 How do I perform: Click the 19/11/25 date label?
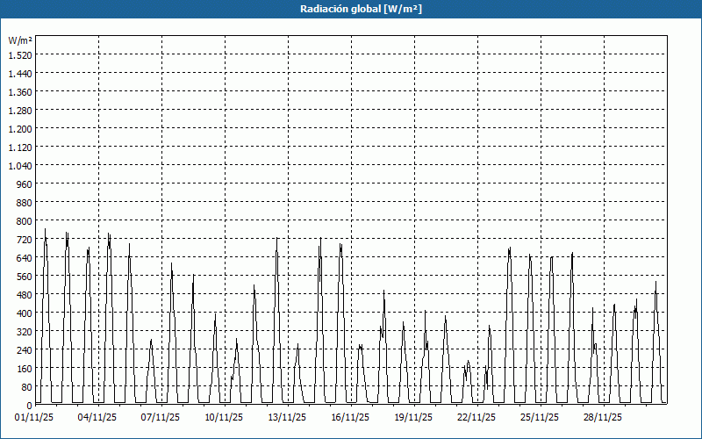pos(413,418)
